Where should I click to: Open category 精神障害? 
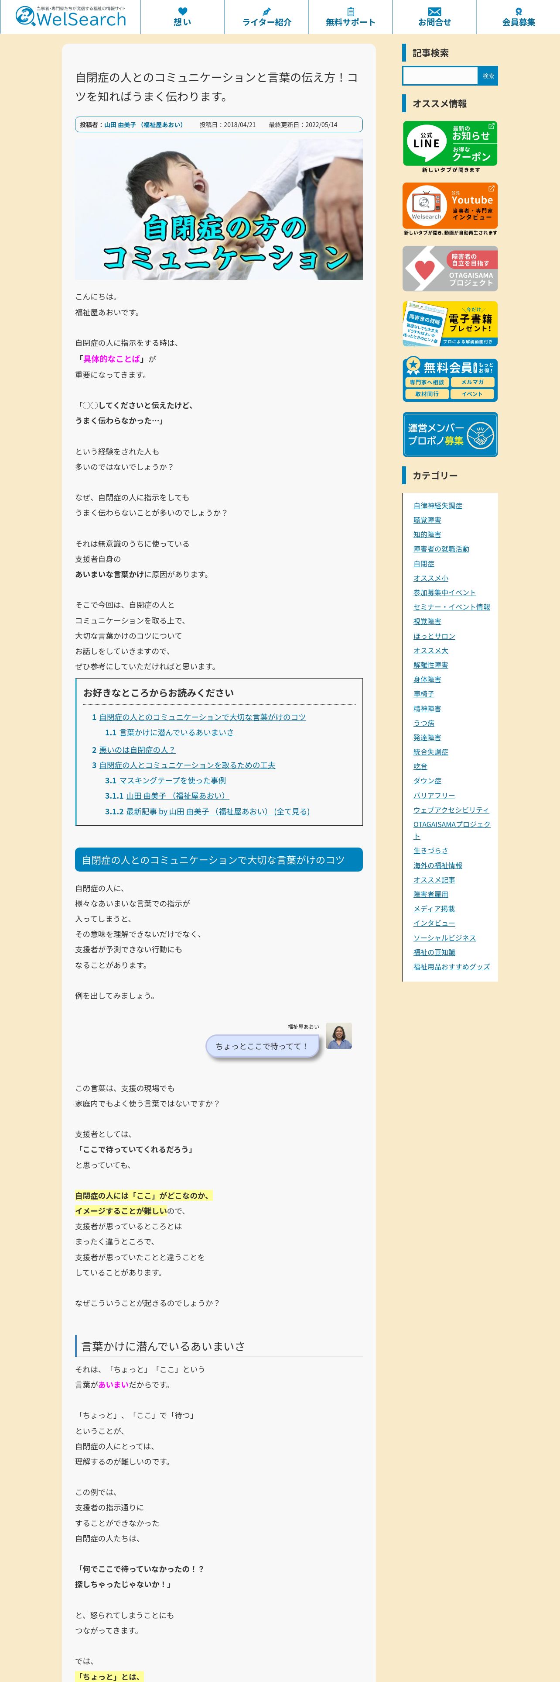pos(427,708)
